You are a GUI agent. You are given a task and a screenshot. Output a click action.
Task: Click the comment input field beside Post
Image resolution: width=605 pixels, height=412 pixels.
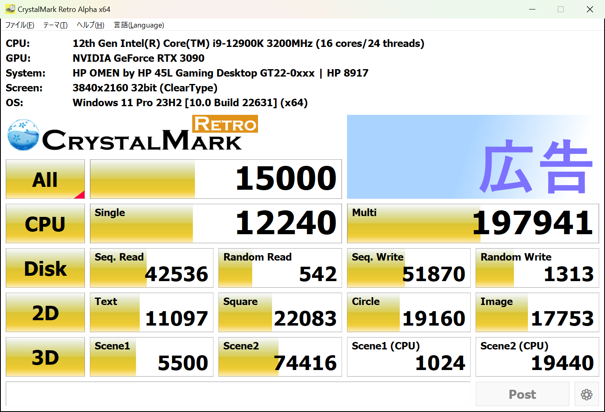pos(238,394)
